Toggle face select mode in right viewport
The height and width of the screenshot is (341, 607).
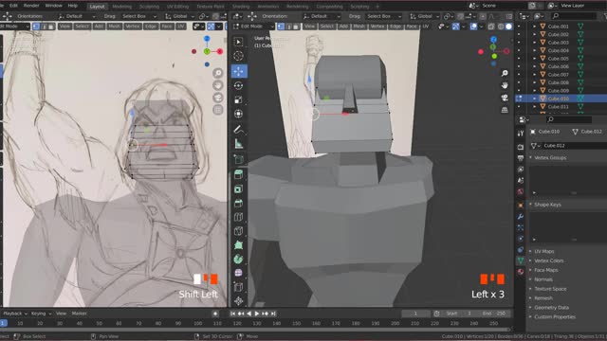(296, 27)
